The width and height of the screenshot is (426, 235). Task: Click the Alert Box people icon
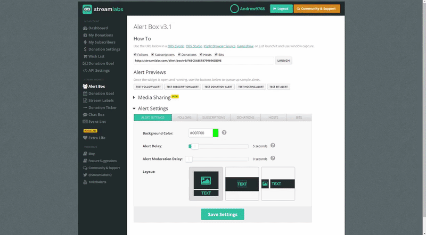[85, 86]
